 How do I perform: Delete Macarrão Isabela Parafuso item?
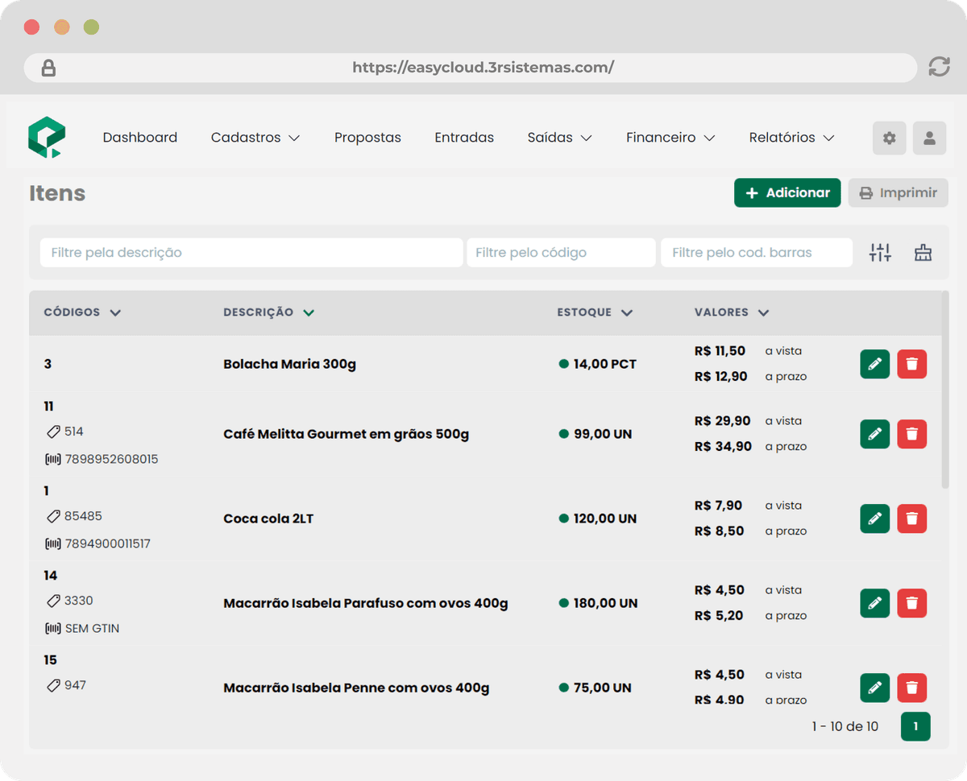point(912,603)
